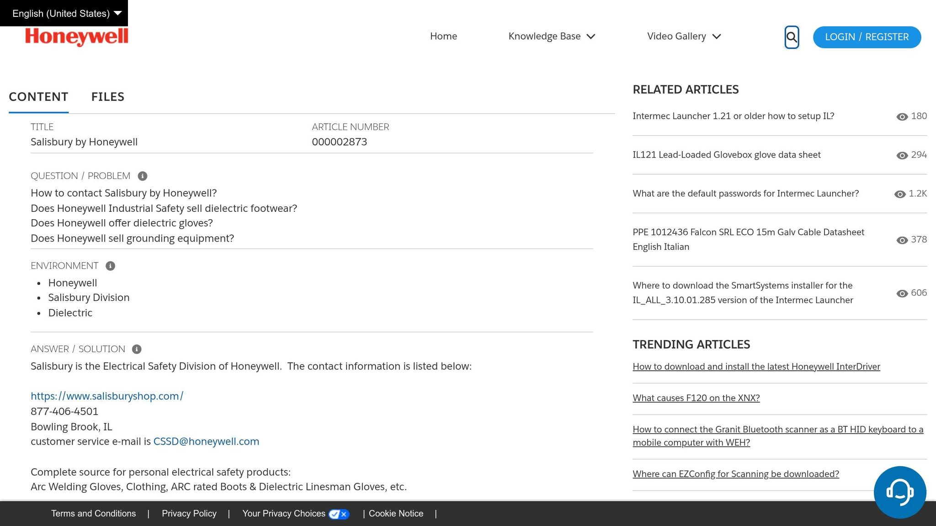The width and height of the screenshot is (936, 526).
Task: Click the TRENDING ARTICLES heading
Action: tap(691, 344)
